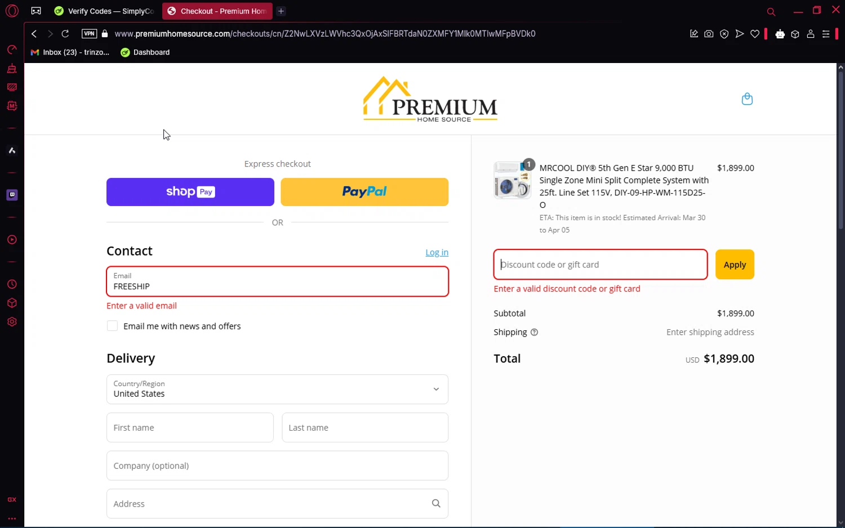
Task: Expand Country/Region dropdown
Action: 278,390
